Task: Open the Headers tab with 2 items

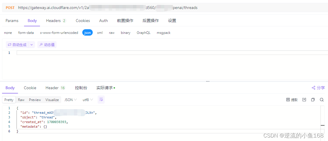Action: [x=56, y=21]
